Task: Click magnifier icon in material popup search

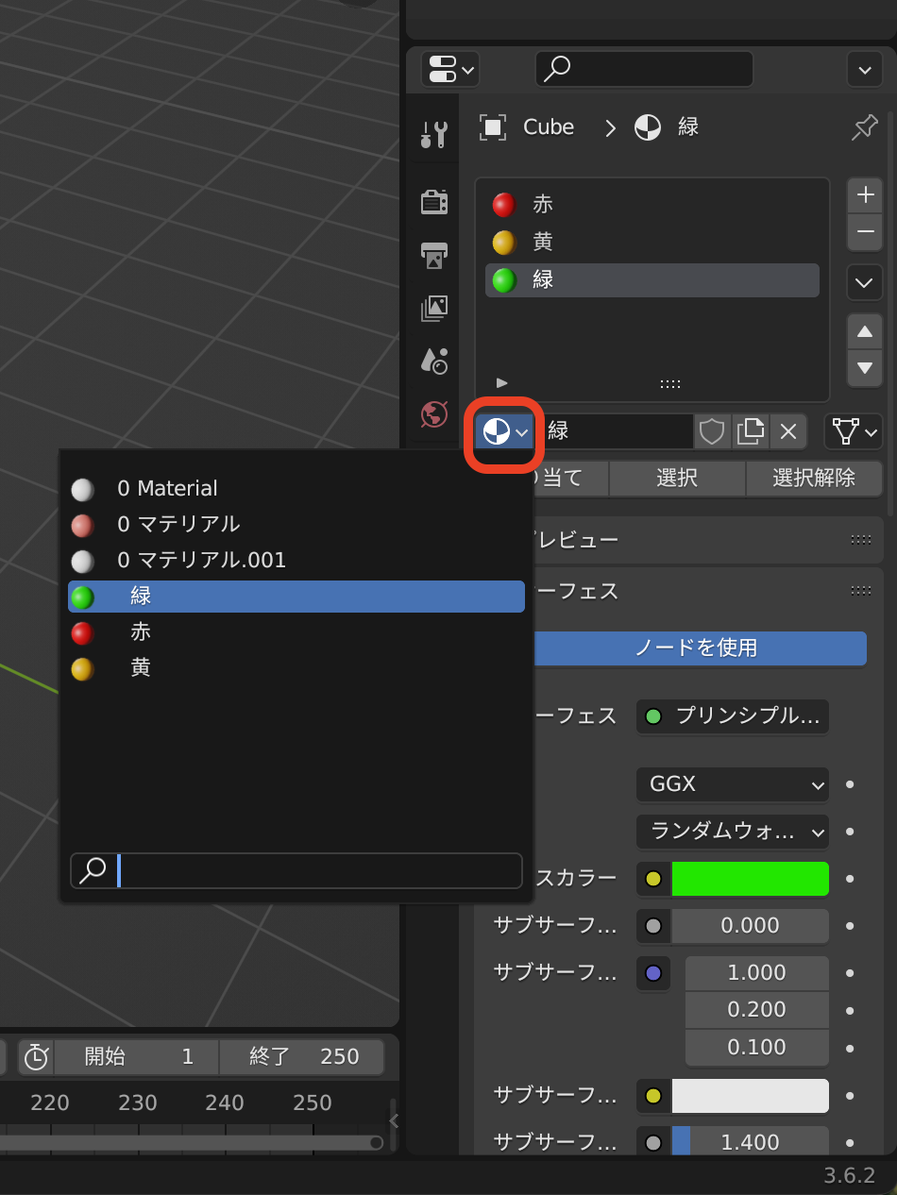Action: tap(93, 870)
